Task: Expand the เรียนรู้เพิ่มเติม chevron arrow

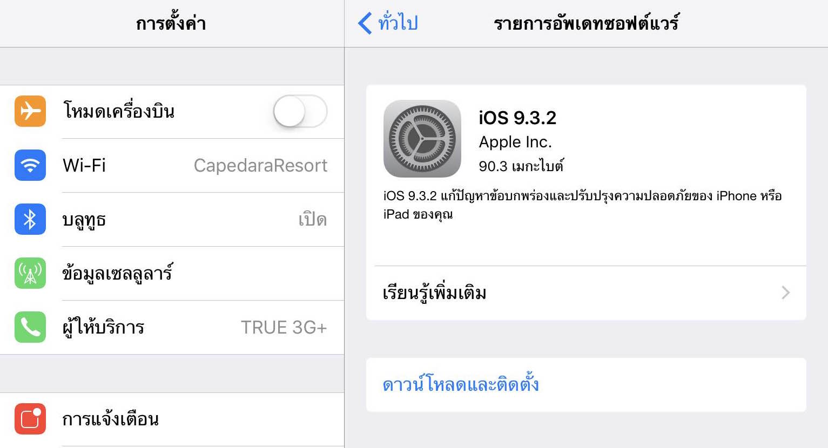Action: pyautogui.click(x=786, y=293)
